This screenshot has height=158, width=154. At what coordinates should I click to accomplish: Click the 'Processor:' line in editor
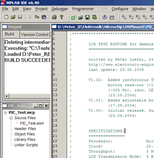point(101,141)
